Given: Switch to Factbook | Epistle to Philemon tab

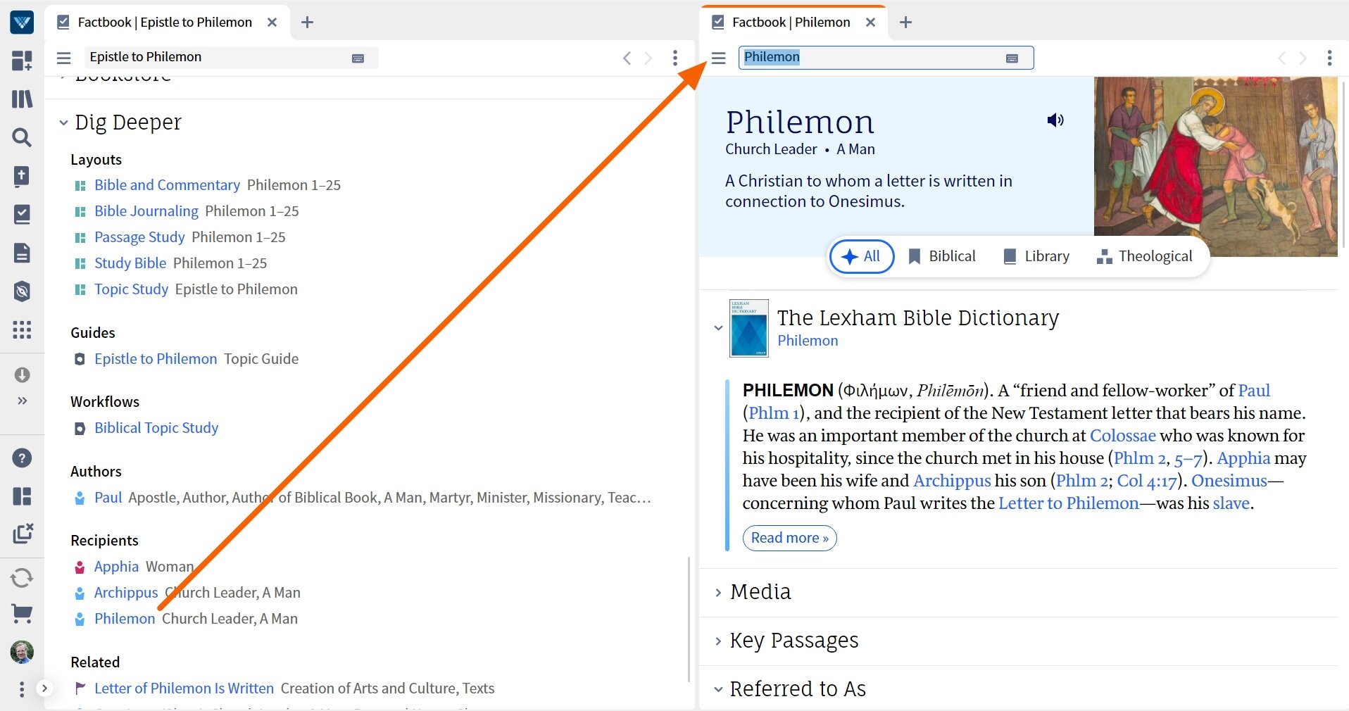Looking at the screenshot, I should point(165,23).
